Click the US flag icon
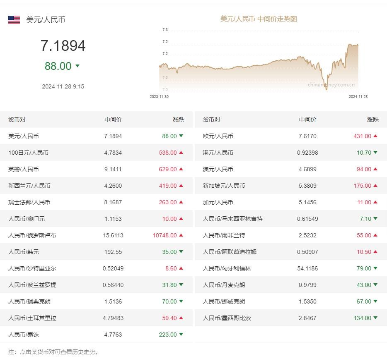387x361 pixels. point(14,20)
